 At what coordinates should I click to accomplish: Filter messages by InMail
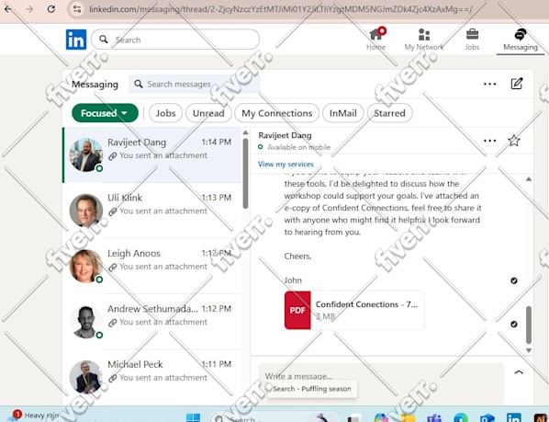tap(342, 113)
